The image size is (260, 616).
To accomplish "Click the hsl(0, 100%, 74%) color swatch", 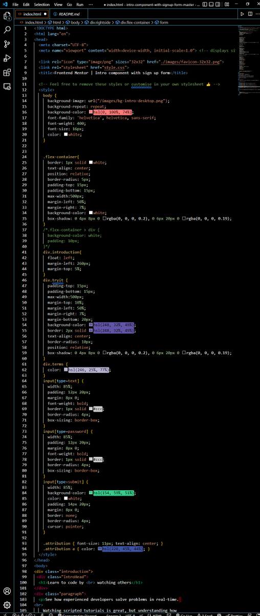I will point(91,112).
